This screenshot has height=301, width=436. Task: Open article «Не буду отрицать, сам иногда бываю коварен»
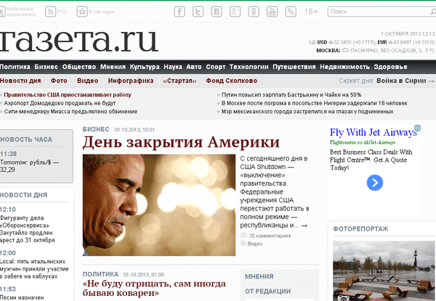(154, 288)
